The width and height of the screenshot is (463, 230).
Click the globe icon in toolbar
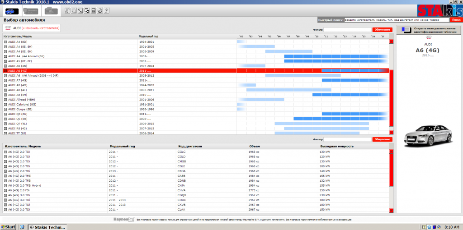pyautogui.click(x=99, y=11)
